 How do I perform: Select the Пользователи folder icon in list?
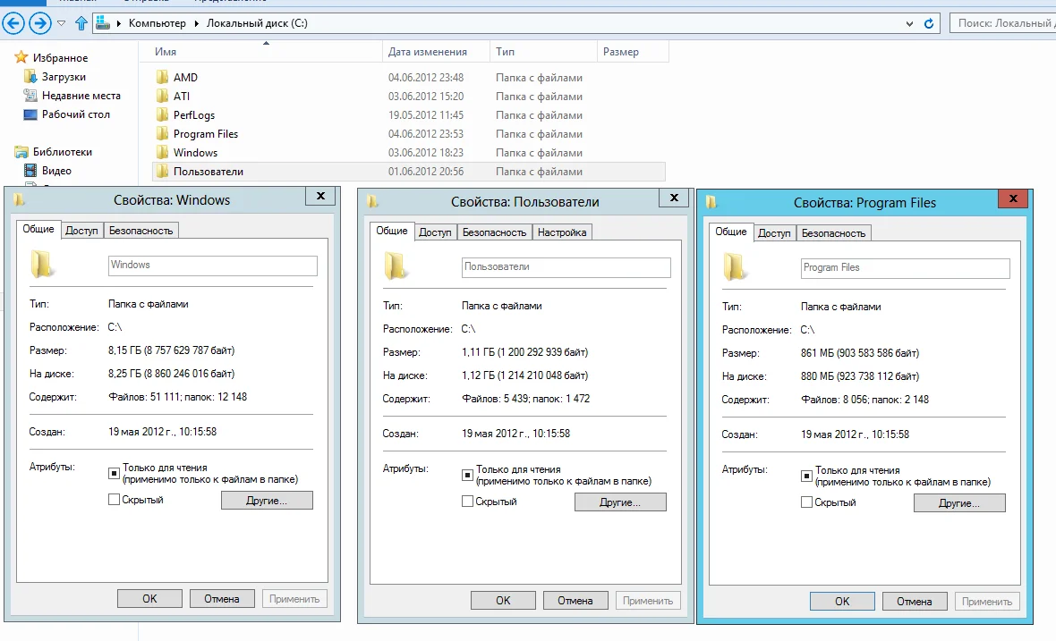[x=162, y=172]
